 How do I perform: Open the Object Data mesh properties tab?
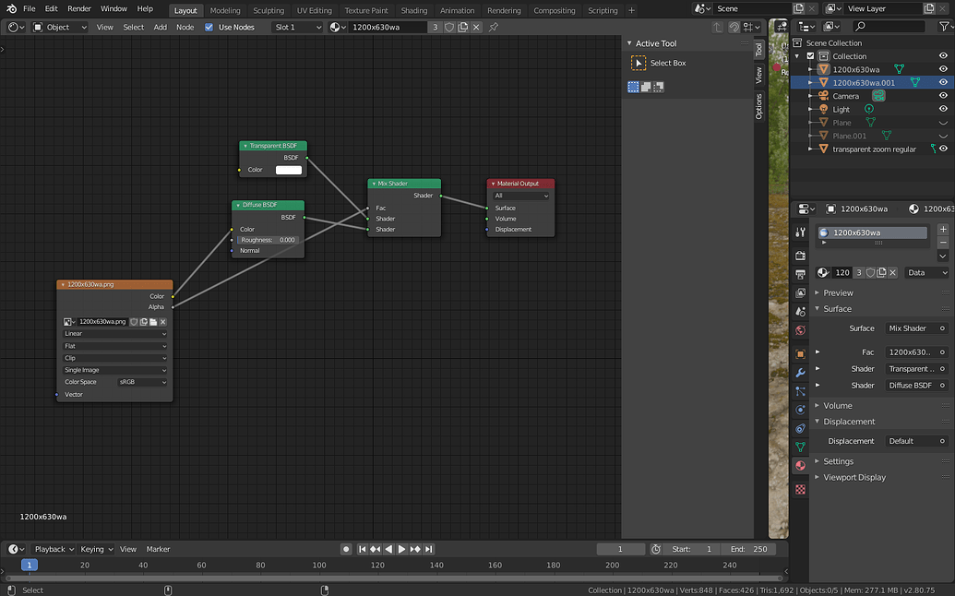point(800,447)
